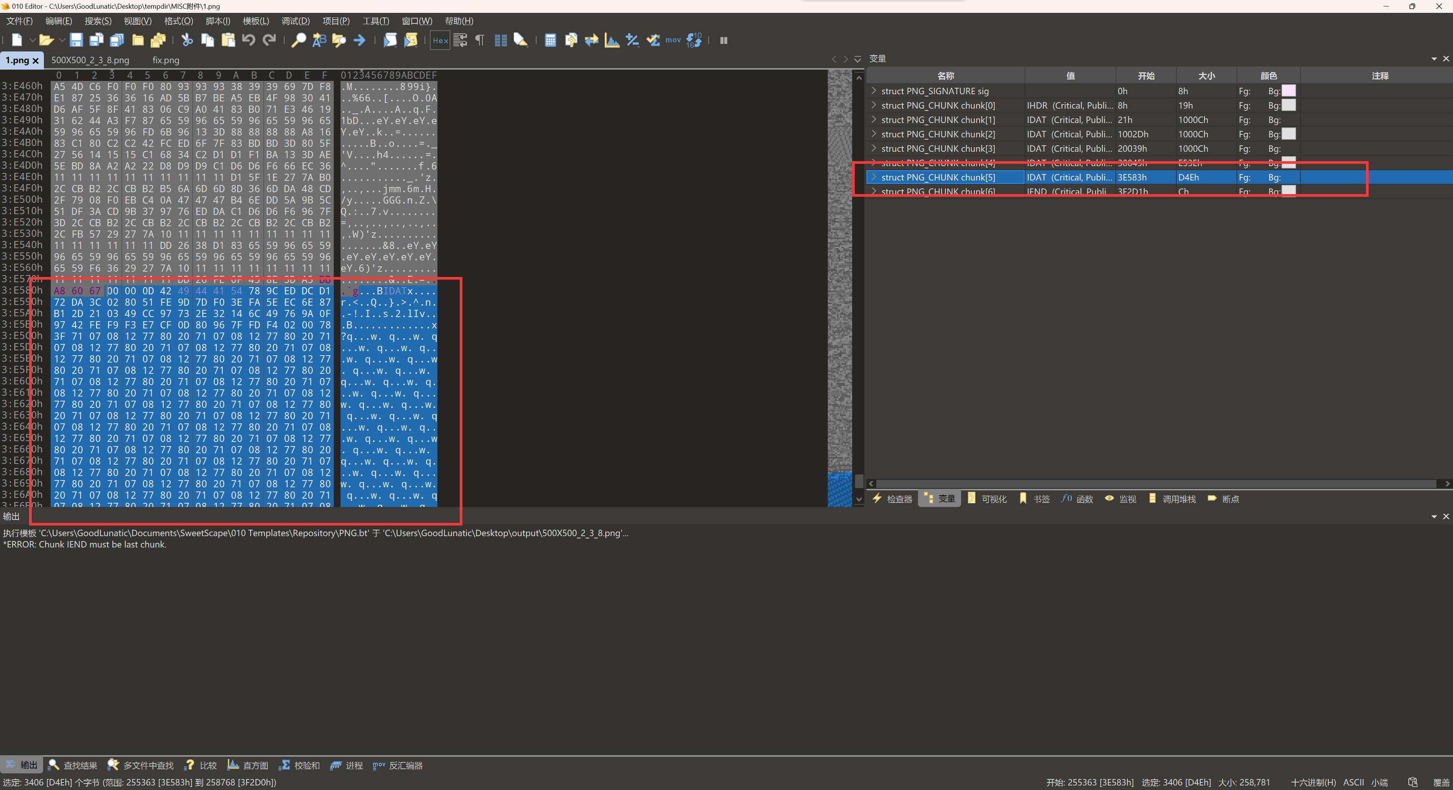Click the Hex Operations plus-minus icon
The height and width of the screenshot is (790, 1453).
(632, 40)
